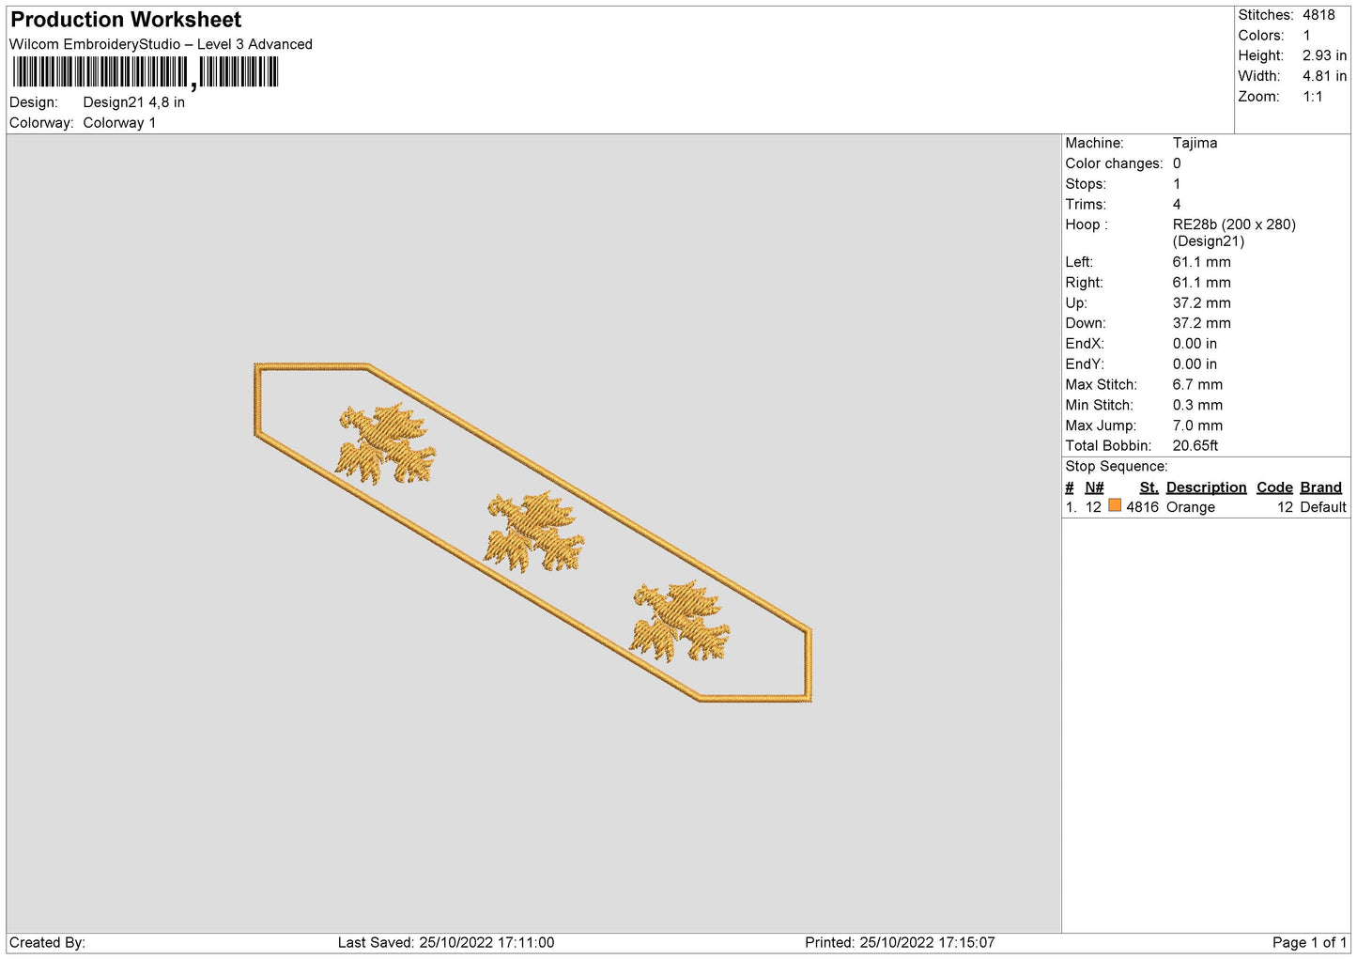Image resolution: width=1357 pixels, height=959 pixels.
Task: Click the Last Saved timestamp
Action: 446,943
